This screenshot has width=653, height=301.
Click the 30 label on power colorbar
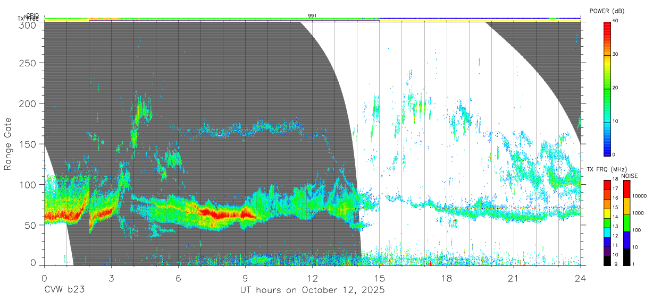pyautogui.click(x=616, y=55)
